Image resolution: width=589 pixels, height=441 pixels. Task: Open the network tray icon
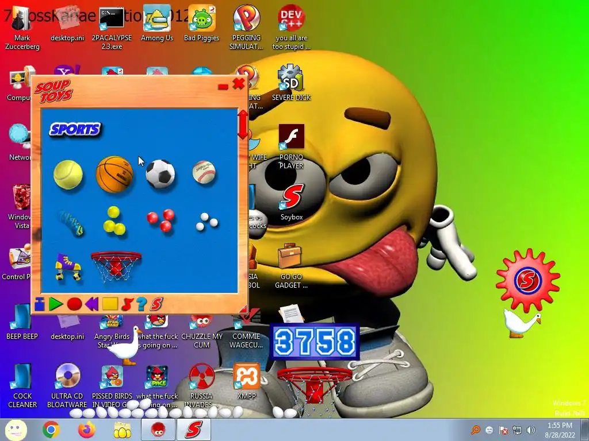pyautogui.click(x=517, y=430)
